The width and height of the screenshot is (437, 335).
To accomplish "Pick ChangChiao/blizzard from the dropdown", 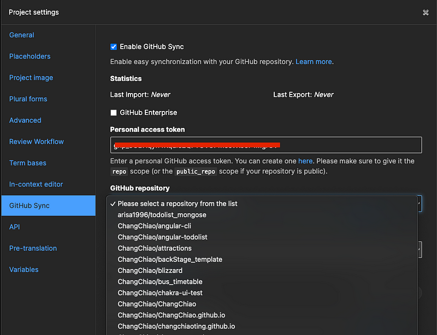I will pos(150,271).
